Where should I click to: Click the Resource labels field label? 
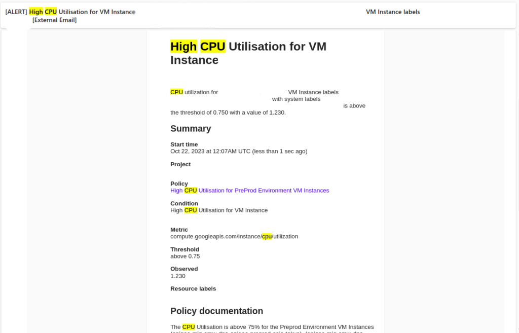[193, 288]
